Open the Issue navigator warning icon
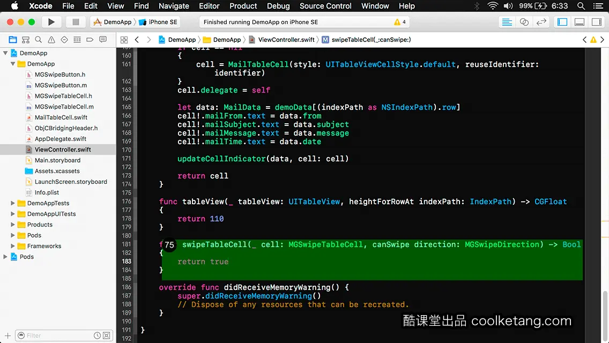The height and width of the screenshot is (343, 609). [51, 40]
